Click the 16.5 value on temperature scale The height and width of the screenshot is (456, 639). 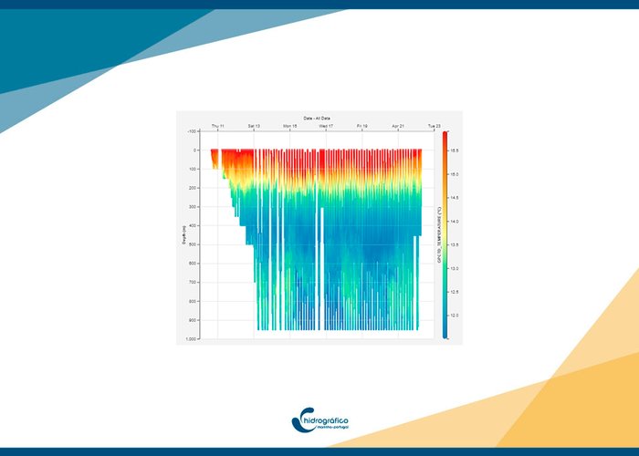[454, 150]
